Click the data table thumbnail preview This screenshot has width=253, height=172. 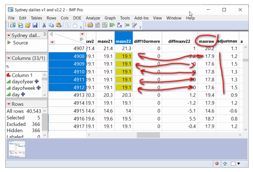point(17,149)
